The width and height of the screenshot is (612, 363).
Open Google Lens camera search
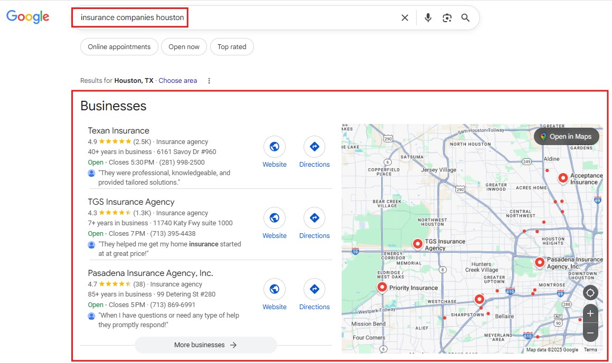tap(447, 17)
